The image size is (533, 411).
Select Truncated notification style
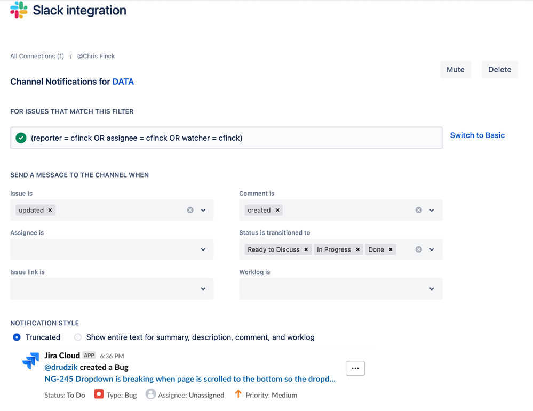tap(17, 337)
